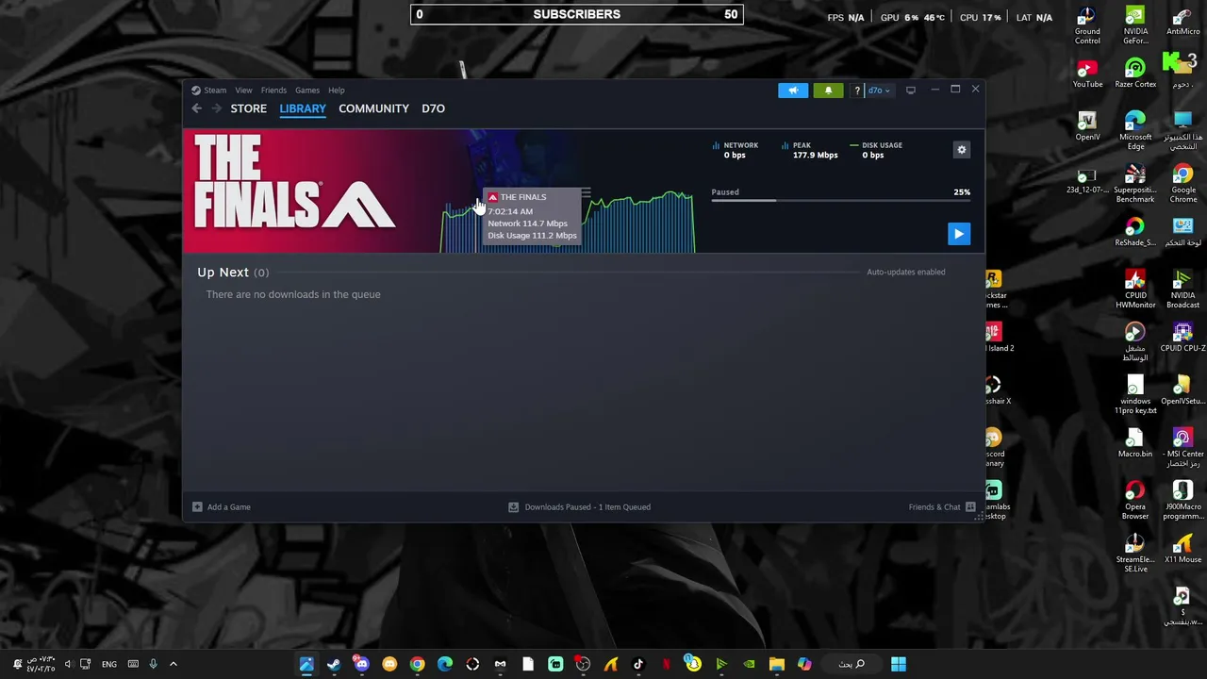Open Windows Start menu on taskbar
Screen dimensions: 1207x679
899,664
